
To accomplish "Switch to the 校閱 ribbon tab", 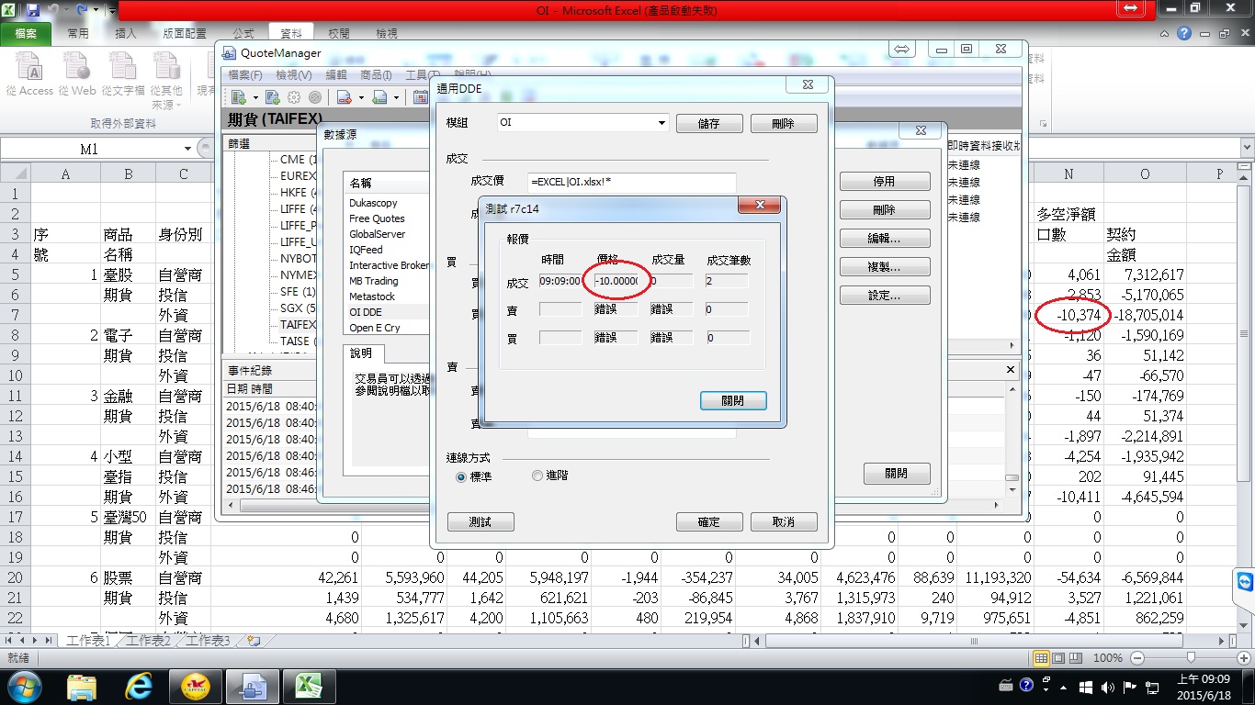I will click(x=339, y=33).
